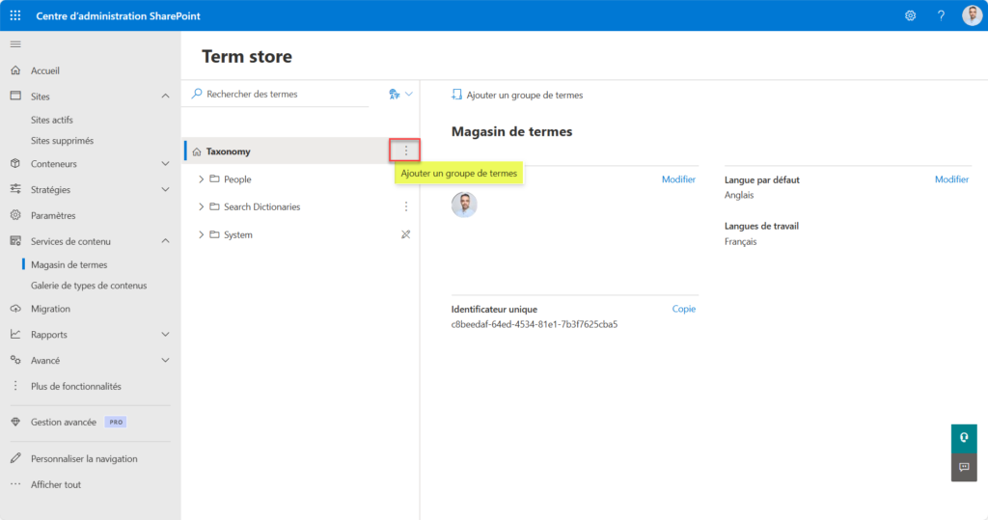Click the teal help assistant button
Screen dimensions: 988x520
[963, 438]
